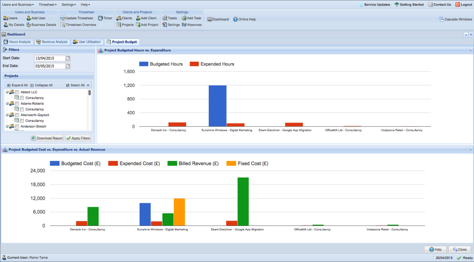Click Expand All in Projects
Image resolution: width=474 pixels, height=262 pixels.
pos(17,85)
